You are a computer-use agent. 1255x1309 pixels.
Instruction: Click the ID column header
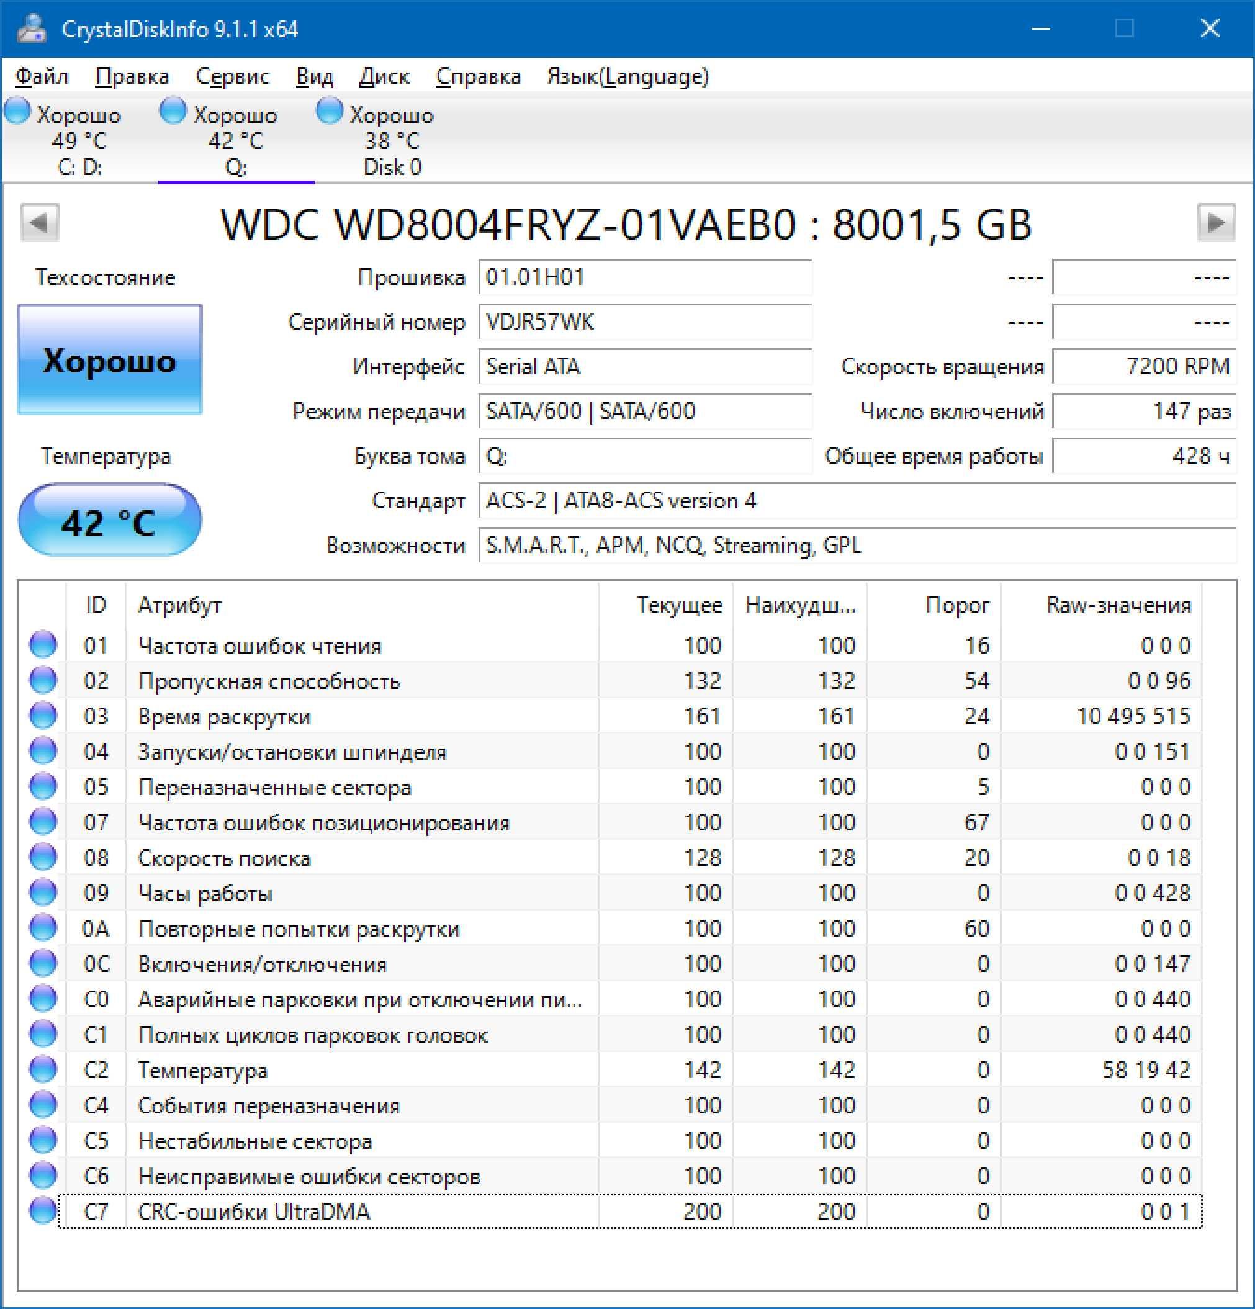(x=96, y=605)
